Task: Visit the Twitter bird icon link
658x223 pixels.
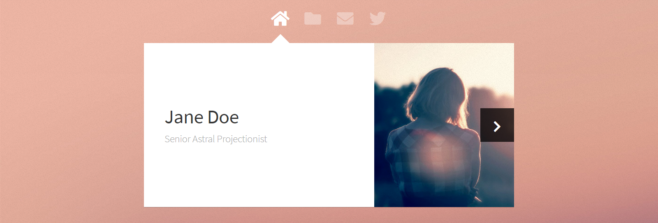Action: [x=378, y=18]
